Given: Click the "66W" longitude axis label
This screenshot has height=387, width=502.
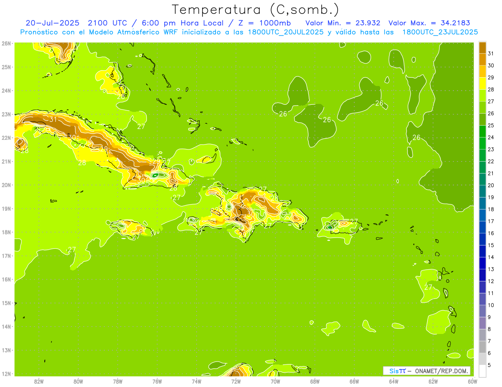Looking at the screenshot, I should click(x=354, y=381).
